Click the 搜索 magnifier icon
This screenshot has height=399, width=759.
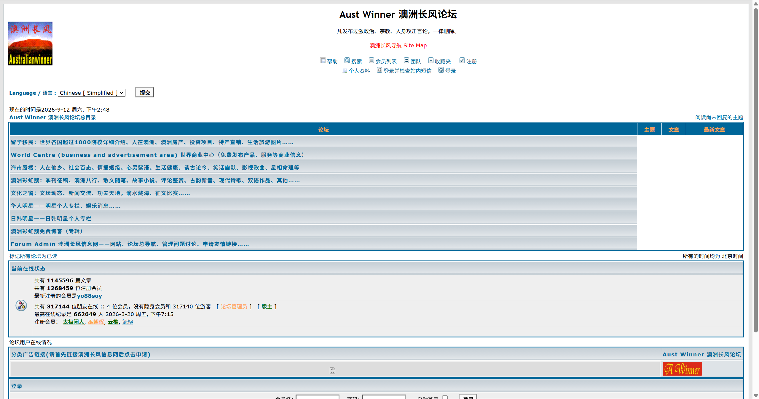click(347, 61)
